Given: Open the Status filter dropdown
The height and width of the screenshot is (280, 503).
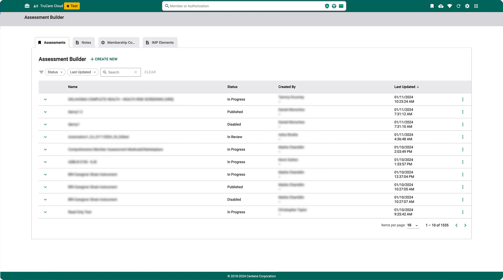Looking at the screenshot, I should (55, 72).
